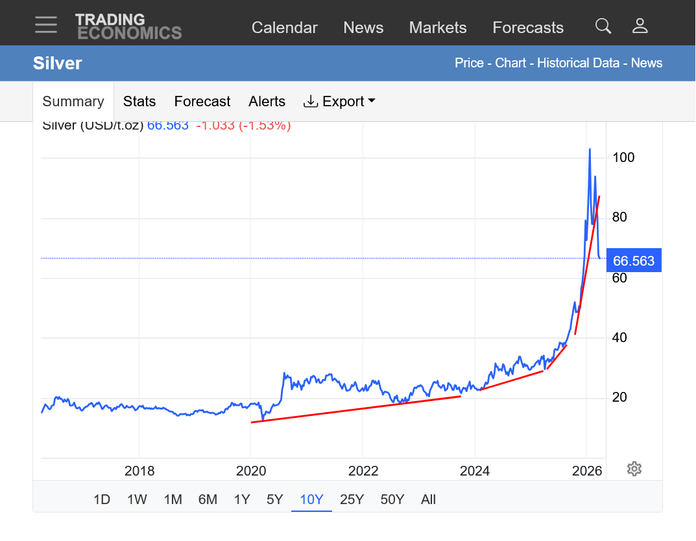This screenshot has height=541, width=696.
Task: Switch to the Forecast tab
Action: click(x=202, y=102)
